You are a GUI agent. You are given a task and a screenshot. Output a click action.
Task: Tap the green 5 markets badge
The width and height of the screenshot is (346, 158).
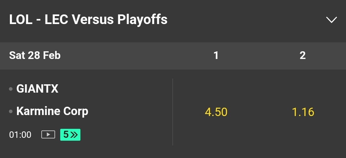[70, 135]
